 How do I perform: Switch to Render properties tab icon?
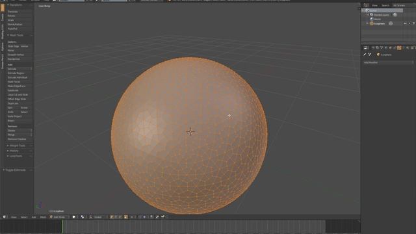(x=372, y=47)
